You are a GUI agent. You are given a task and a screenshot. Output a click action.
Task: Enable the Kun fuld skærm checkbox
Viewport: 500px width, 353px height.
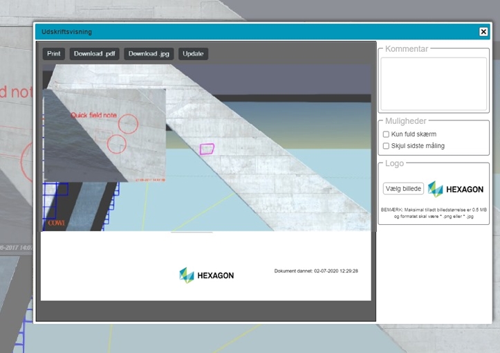tap(387, 134)
